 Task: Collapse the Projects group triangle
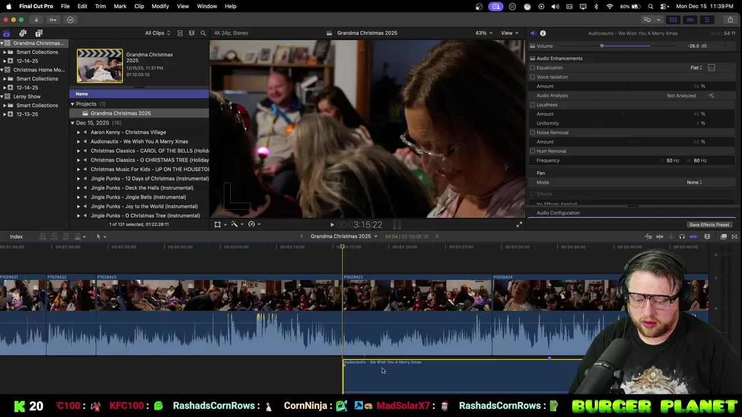(72, 104)
